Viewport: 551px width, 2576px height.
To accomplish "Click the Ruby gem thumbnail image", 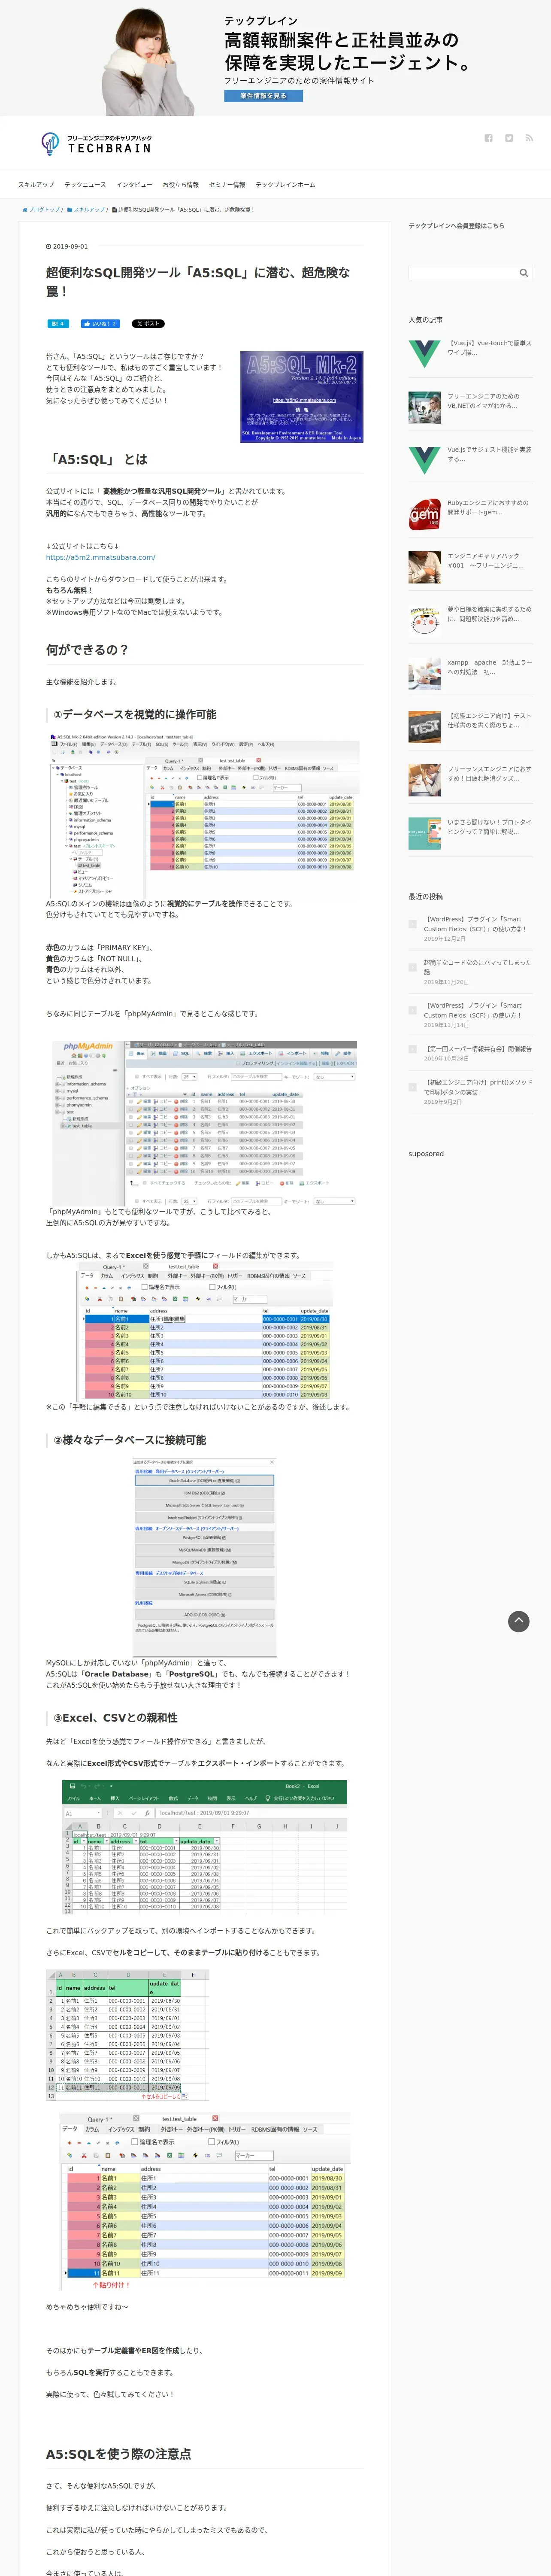I will pos(424,513).
